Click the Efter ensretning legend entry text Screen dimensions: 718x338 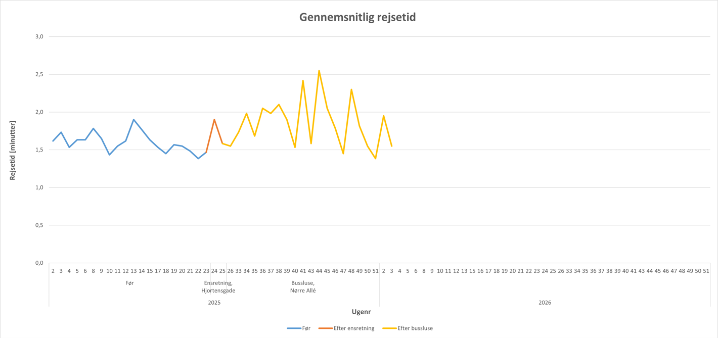354,328
